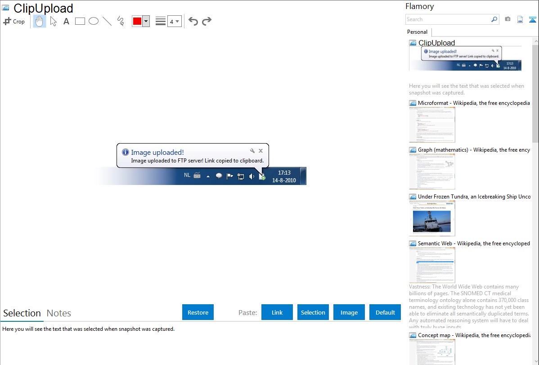This screenshot has height=365, width=539.
Task: Click the Flamory search field
Action: pos(448,19)
